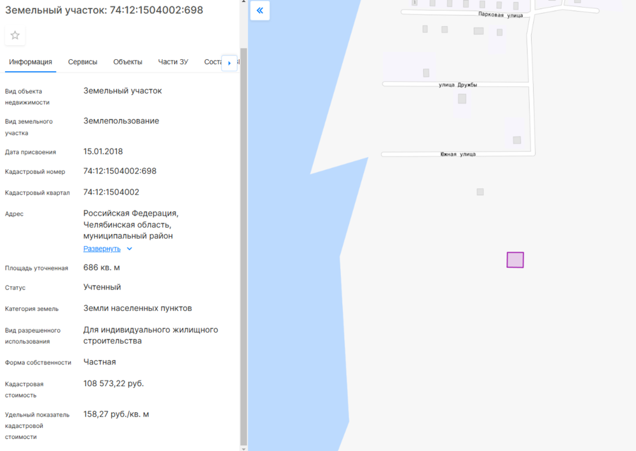
Task: Switch to the Сервисы tab
Action: [83, 62]
